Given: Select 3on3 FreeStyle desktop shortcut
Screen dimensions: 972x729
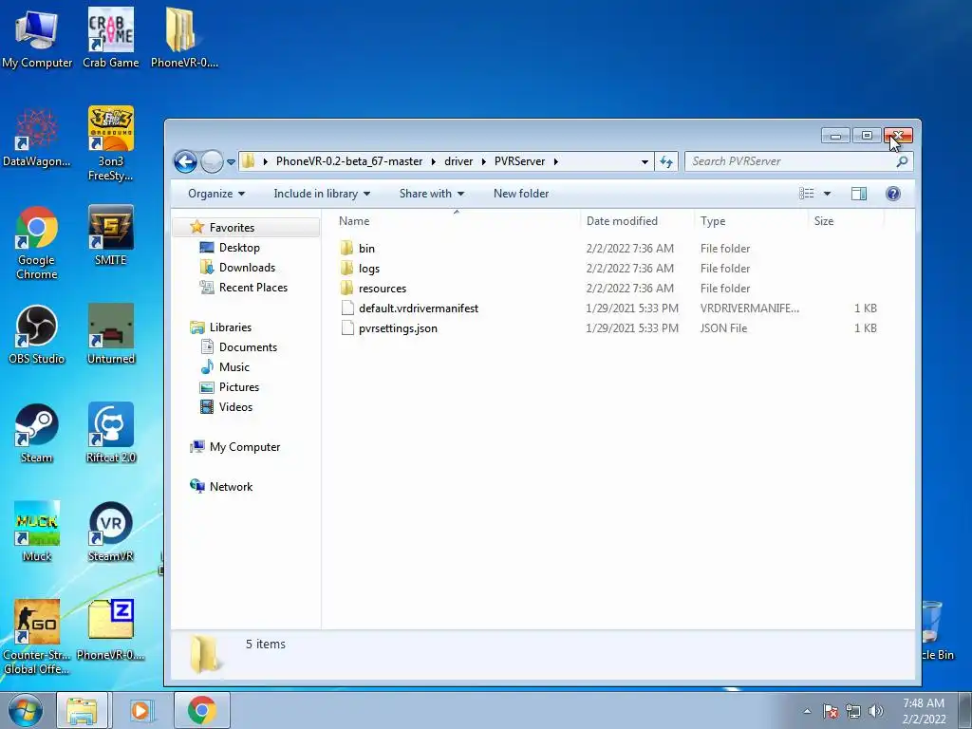Looking at the screenshot, I should [x=111, y=144].
